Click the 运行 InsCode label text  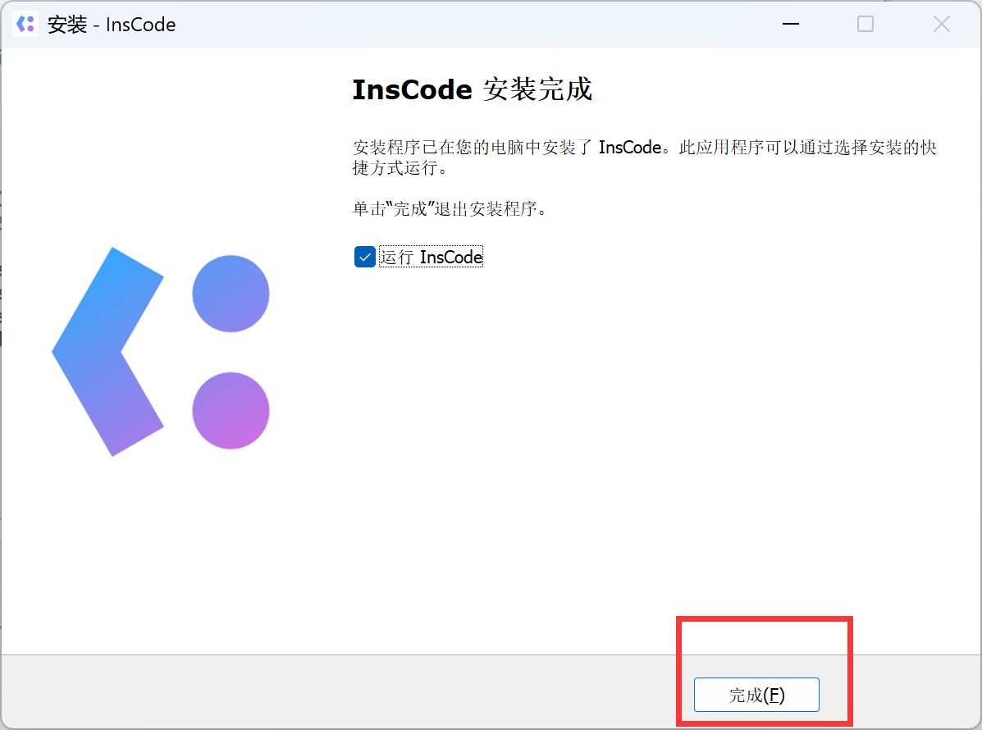pyautogui.click(x=432, y=257)
